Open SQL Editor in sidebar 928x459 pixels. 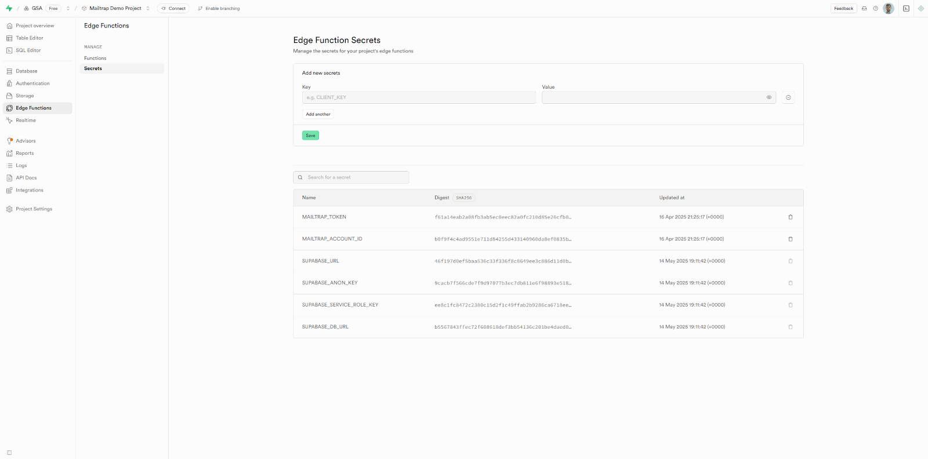point(28,50)
